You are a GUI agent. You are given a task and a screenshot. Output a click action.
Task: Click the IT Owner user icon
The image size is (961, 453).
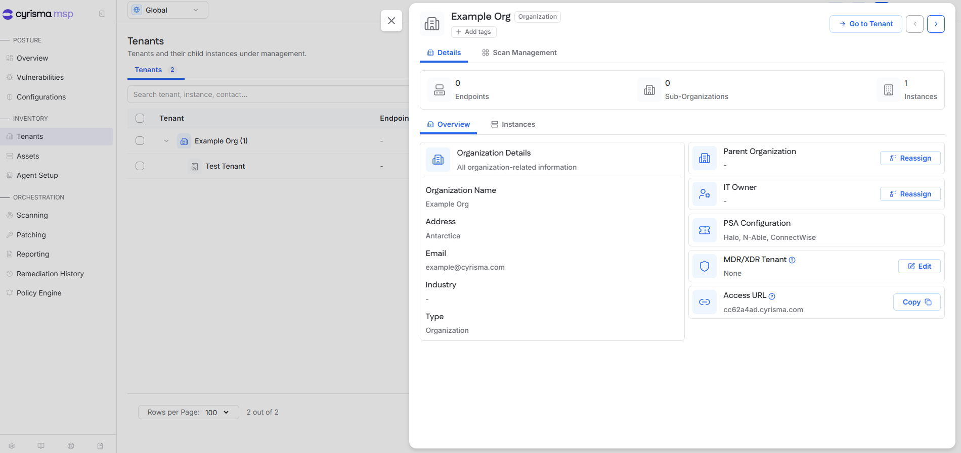click(x=705, y=194)
